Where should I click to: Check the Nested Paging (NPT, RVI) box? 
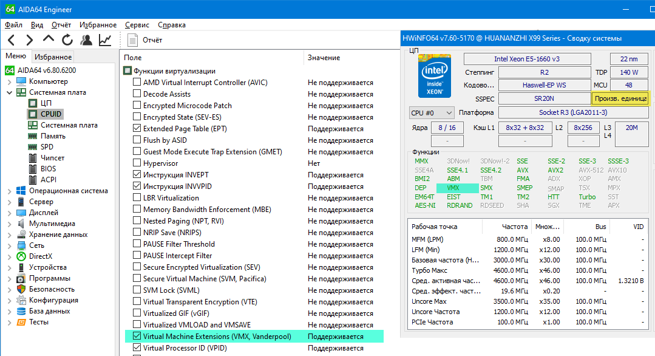pos(137,221)
